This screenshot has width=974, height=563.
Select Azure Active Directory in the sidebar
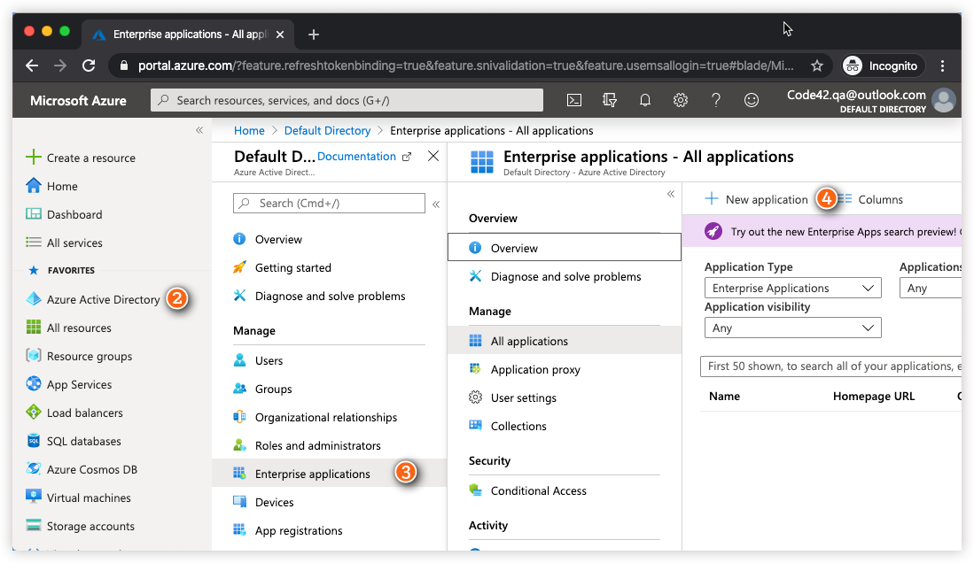[103, 299]
